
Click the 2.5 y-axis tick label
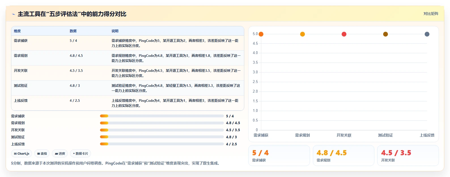(255, 82)
